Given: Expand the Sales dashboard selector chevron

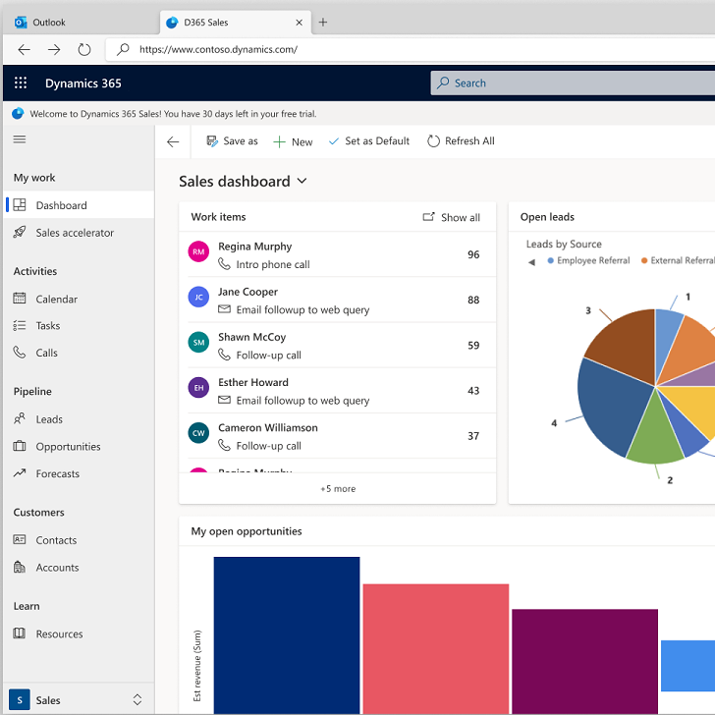Looking at the screenshot, I should 302,181.
